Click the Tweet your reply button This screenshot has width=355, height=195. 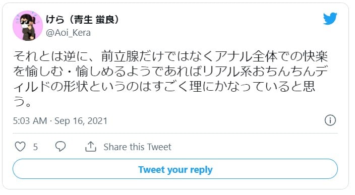coord(175,169)
